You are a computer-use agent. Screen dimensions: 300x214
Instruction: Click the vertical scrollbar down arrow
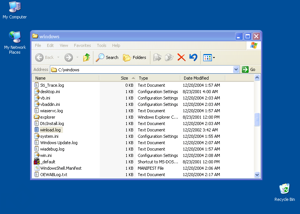[257, 175]
